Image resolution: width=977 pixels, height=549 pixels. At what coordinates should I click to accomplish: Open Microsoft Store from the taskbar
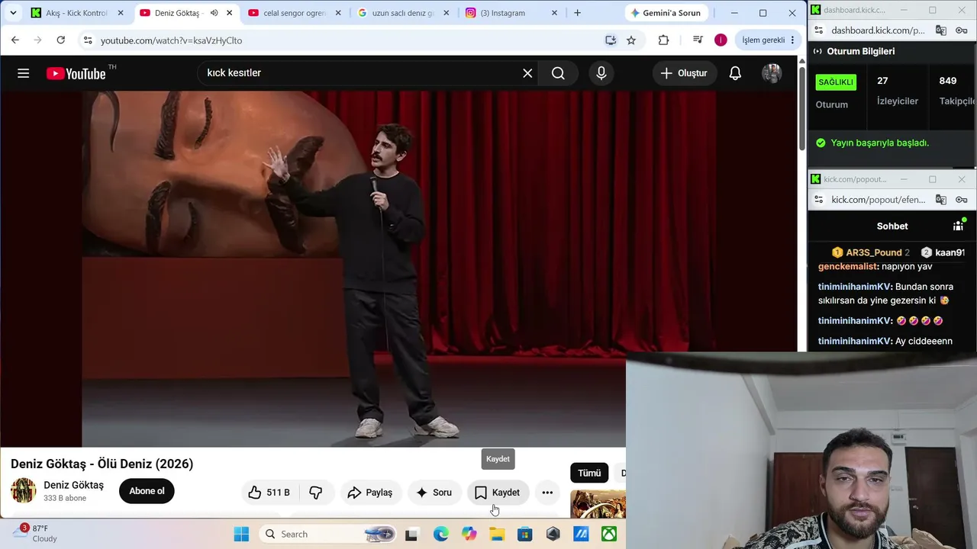[x=525, y=535]
